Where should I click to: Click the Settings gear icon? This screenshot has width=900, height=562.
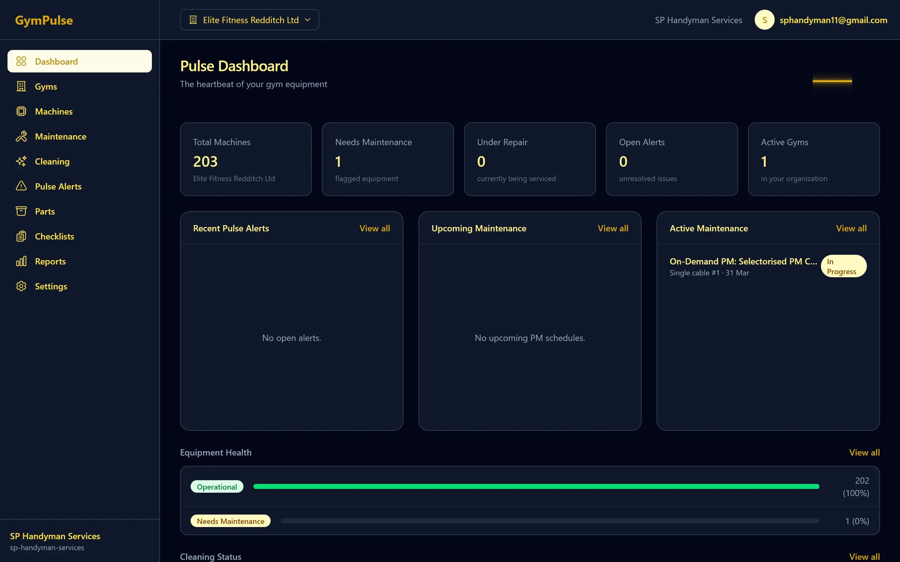pos(21,286)
